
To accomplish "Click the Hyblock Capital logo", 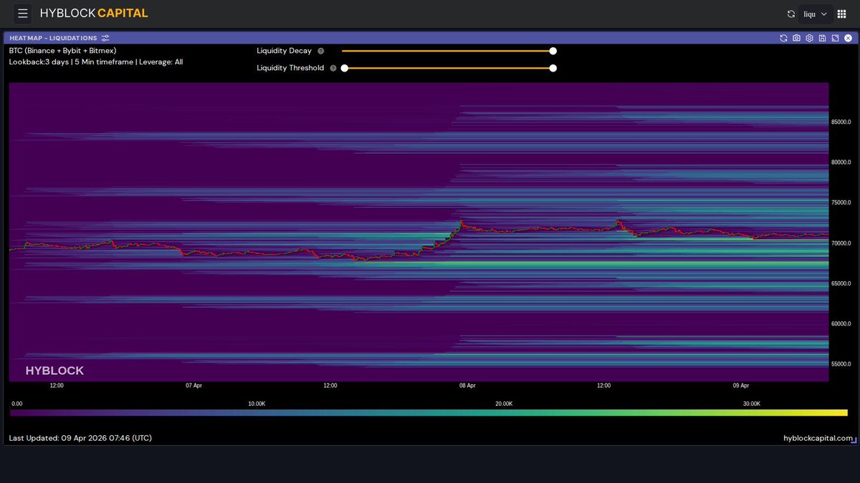I will pyautogui.click(x=94, y=14).
